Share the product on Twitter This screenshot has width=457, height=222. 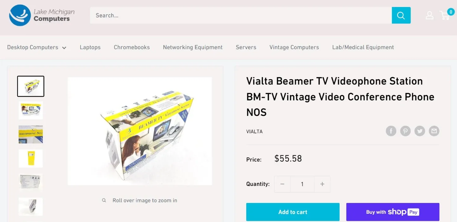point(420,131)
